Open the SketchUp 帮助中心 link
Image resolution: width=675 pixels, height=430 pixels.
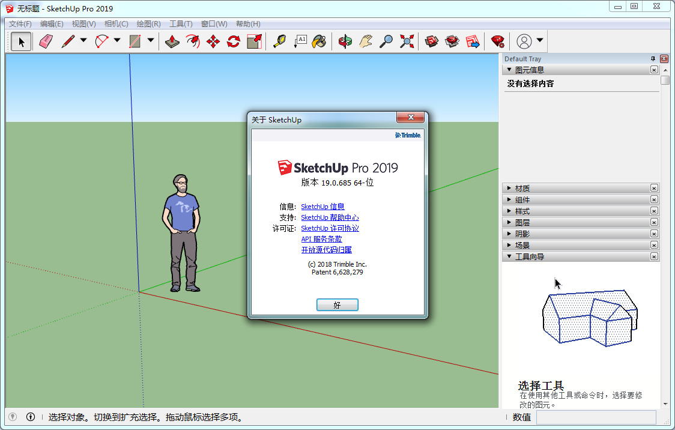330,217
